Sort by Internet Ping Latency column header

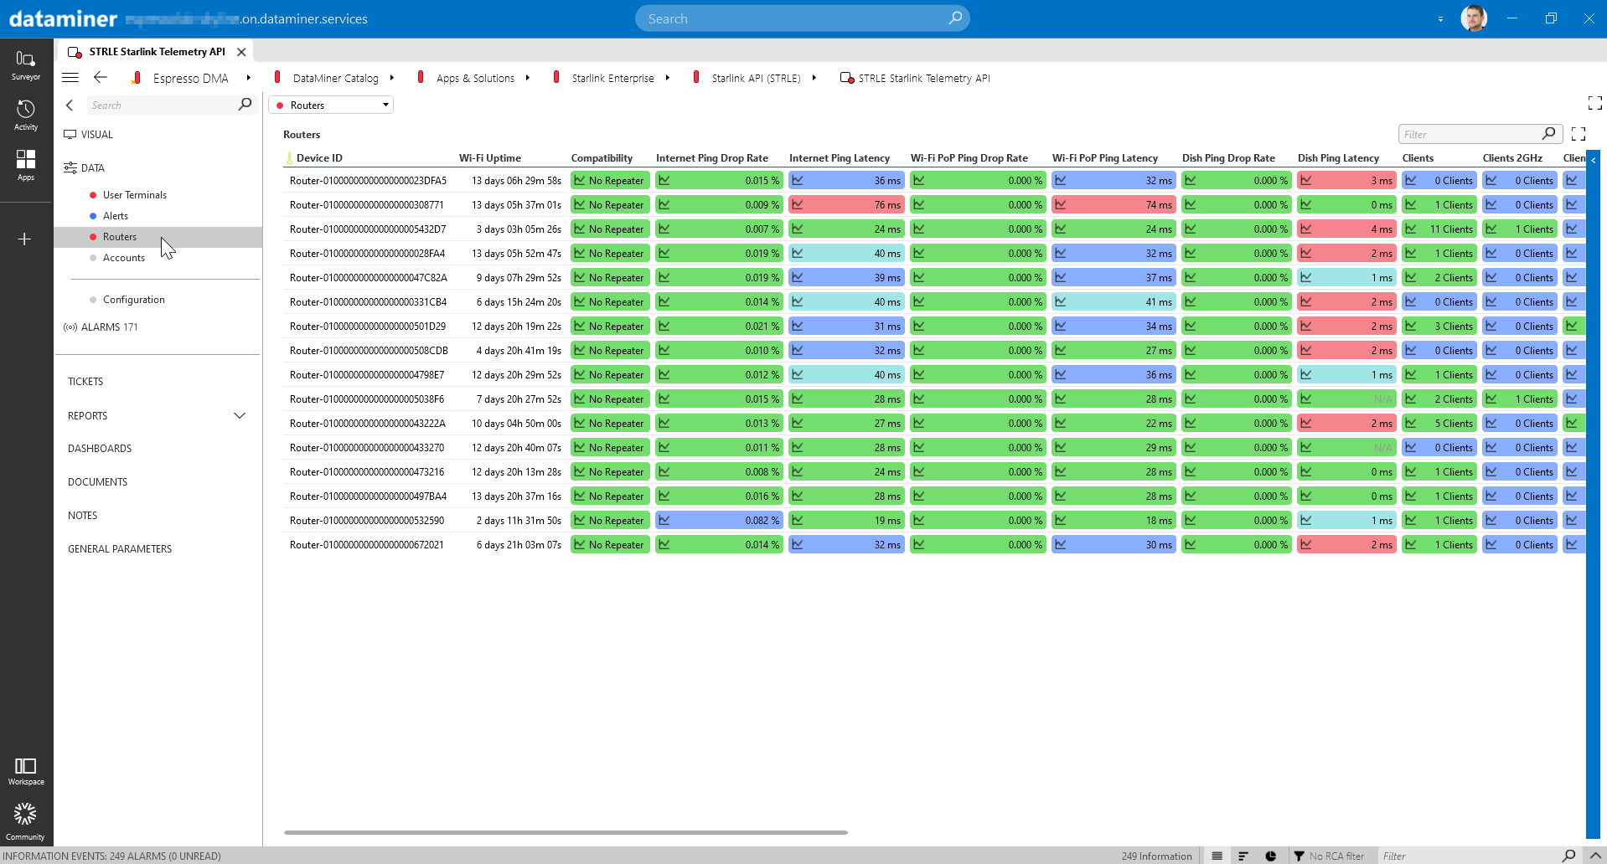tap(840, 158)
